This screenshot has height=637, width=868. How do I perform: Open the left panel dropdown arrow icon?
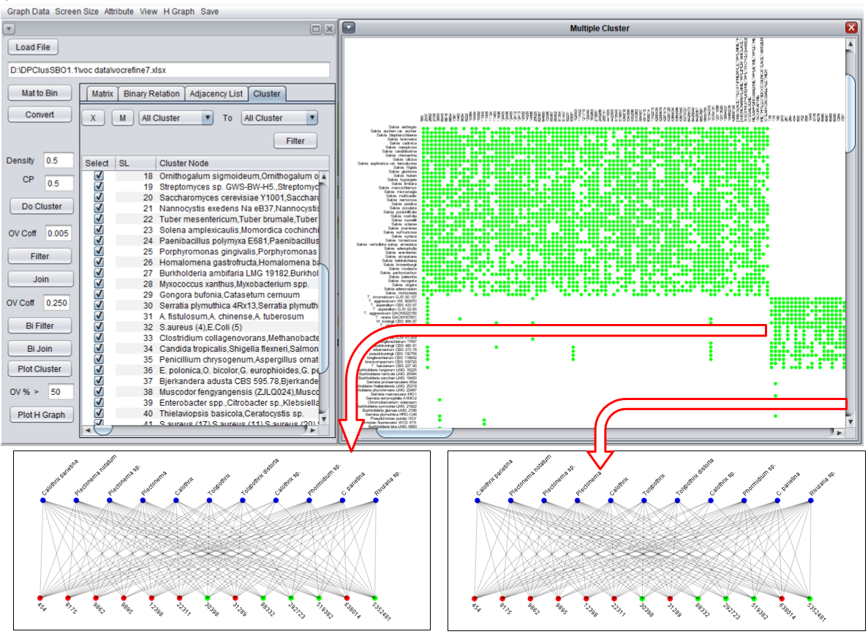[x=9, y=29]
